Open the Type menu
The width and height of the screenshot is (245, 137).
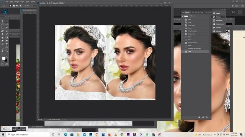(28, 2)
